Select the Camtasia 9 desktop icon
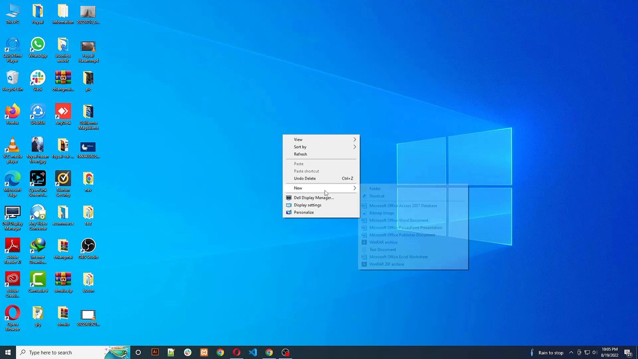The width and height of the screenshot is (638, 359). tap(37, 280)
